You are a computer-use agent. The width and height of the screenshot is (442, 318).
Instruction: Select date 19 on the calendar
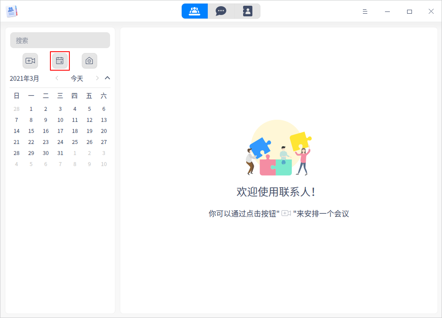pos(89,131)
